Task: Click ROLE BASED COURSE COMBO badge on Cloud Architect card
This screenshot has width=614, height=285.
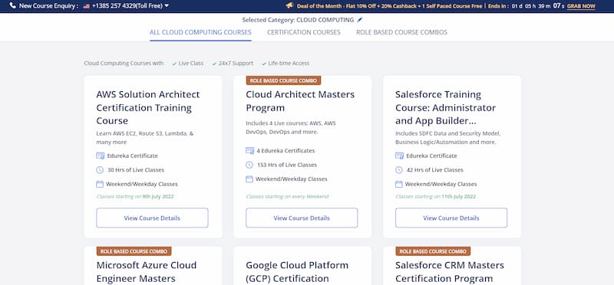Action: tap(283, 80)
